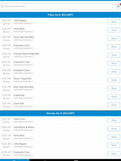Book the 6:00 PM Evaluation Class
121x161 pixels.
114,64
